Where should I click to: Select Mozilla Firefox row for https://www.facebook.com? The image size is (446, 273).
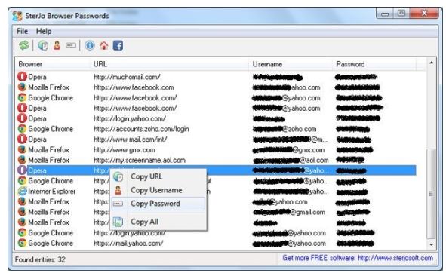click(216, 87)
